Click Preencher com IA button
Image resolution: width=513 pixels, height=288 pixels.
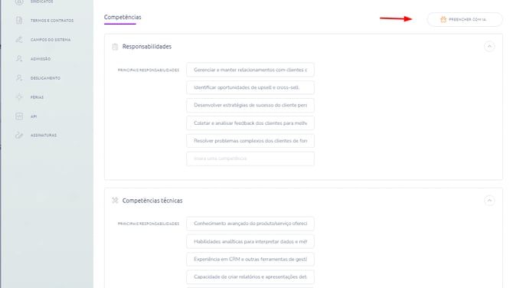[x=465, y=20]
